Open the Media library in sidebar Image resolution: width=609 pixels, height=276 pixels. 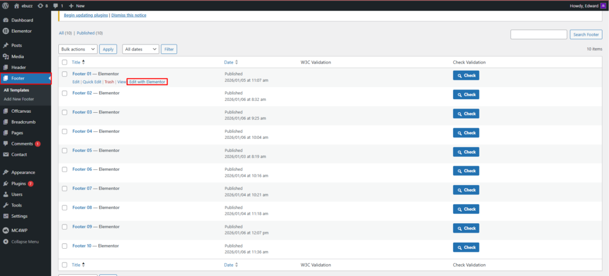(x=18, y=56)
